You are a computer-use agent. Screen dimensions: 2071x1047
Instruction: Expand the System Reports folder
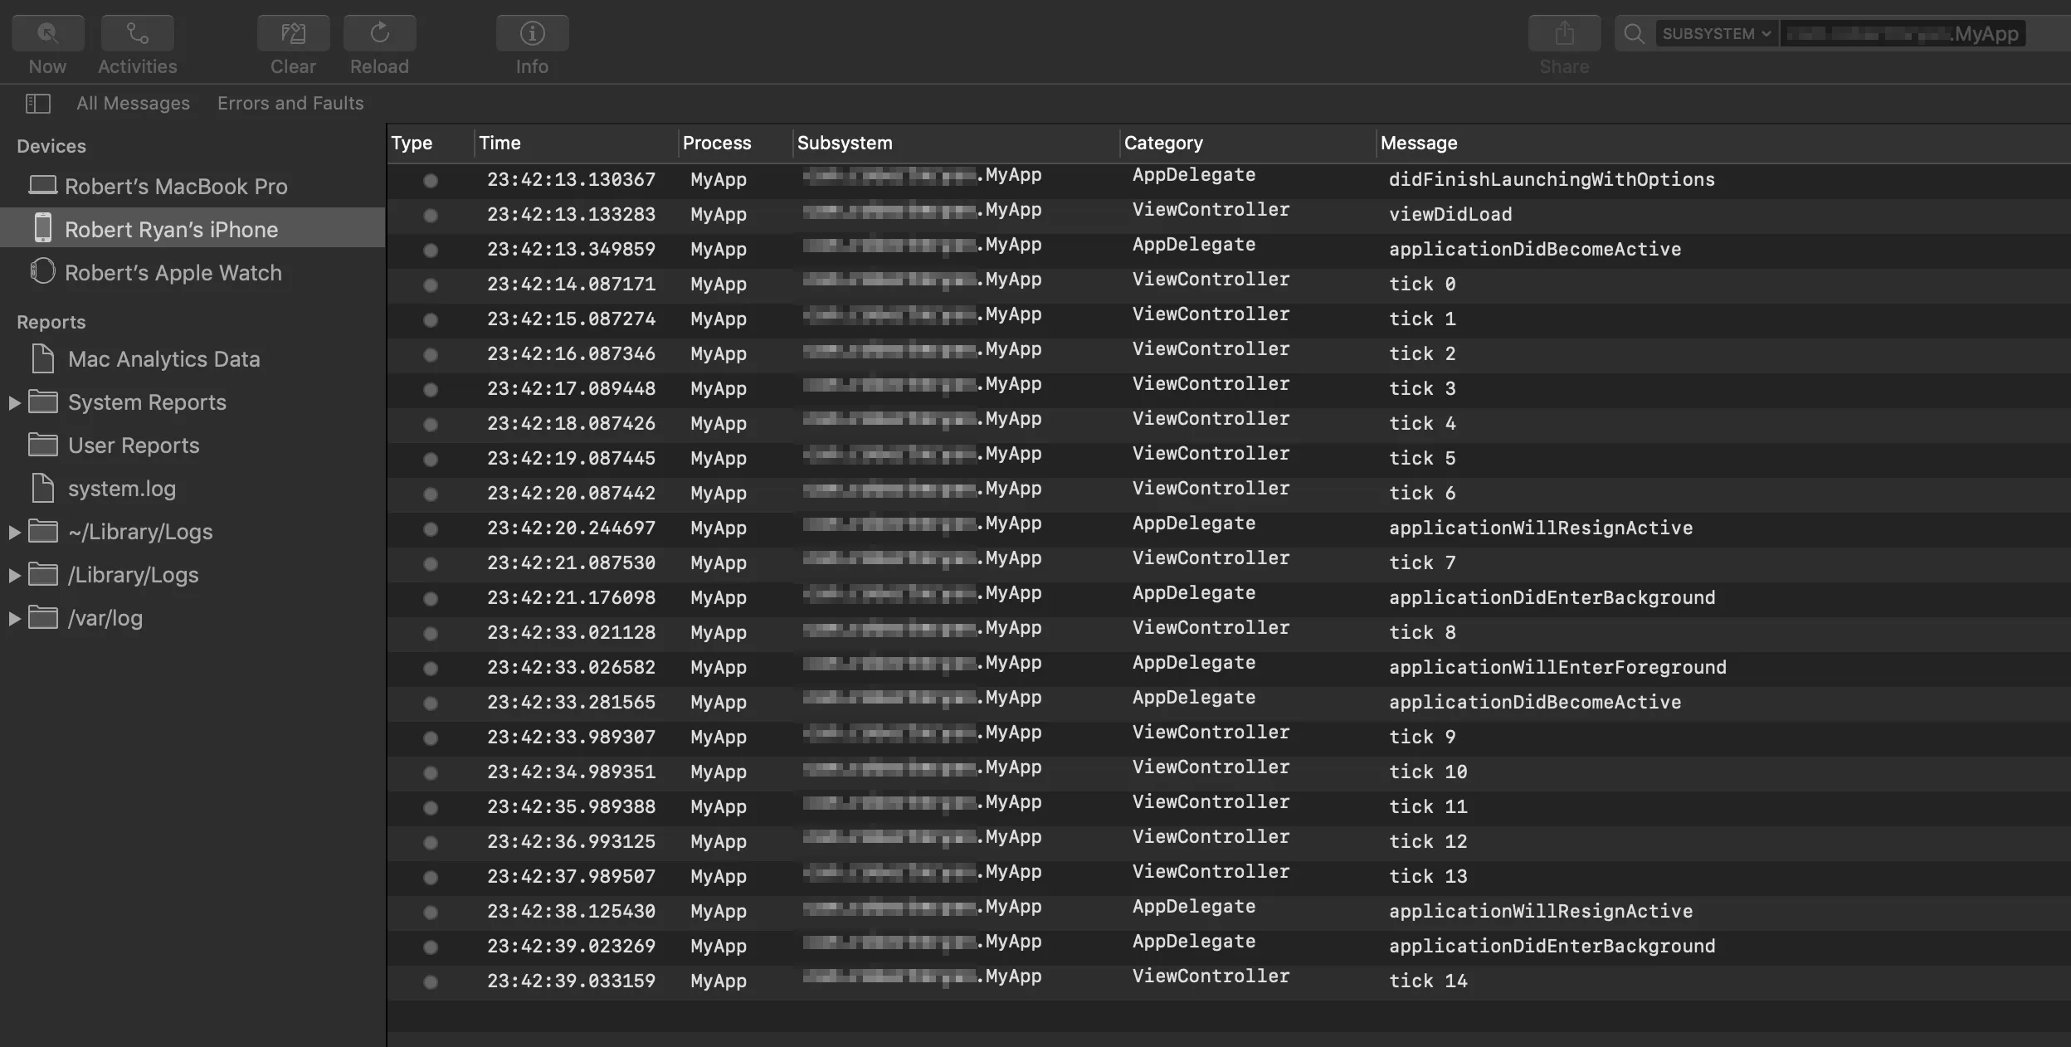tap(14, 402)
